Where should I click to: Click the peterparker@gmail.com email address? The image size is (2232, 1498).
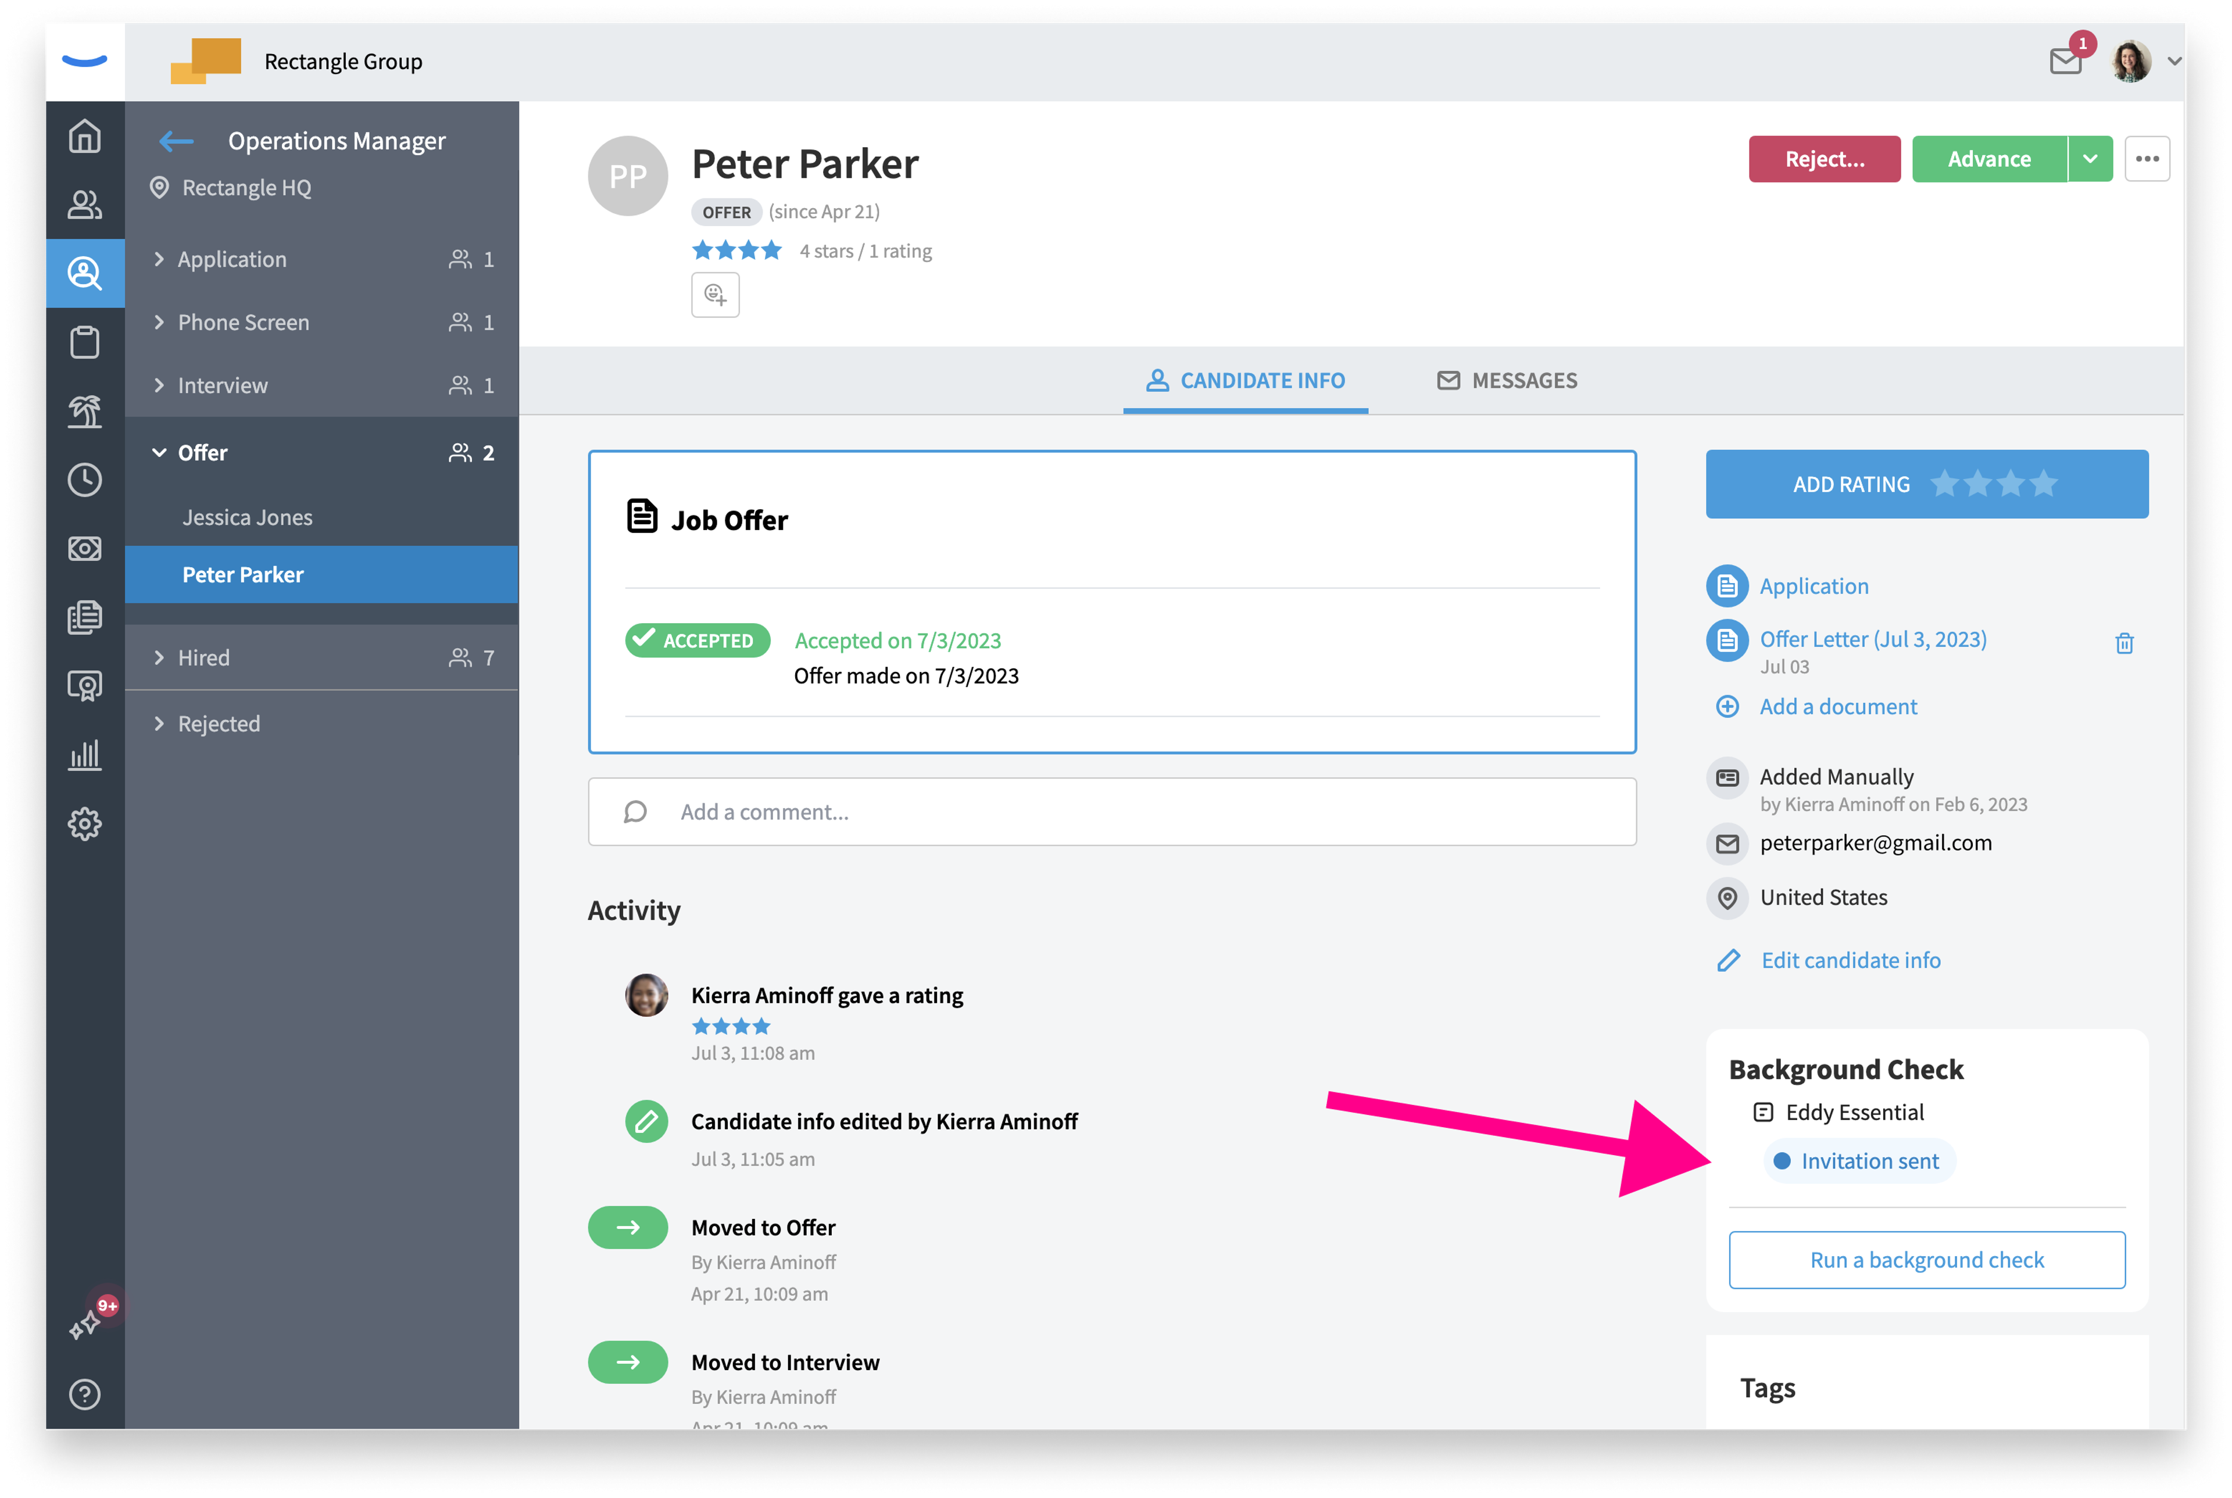(x=1876, y=843)
